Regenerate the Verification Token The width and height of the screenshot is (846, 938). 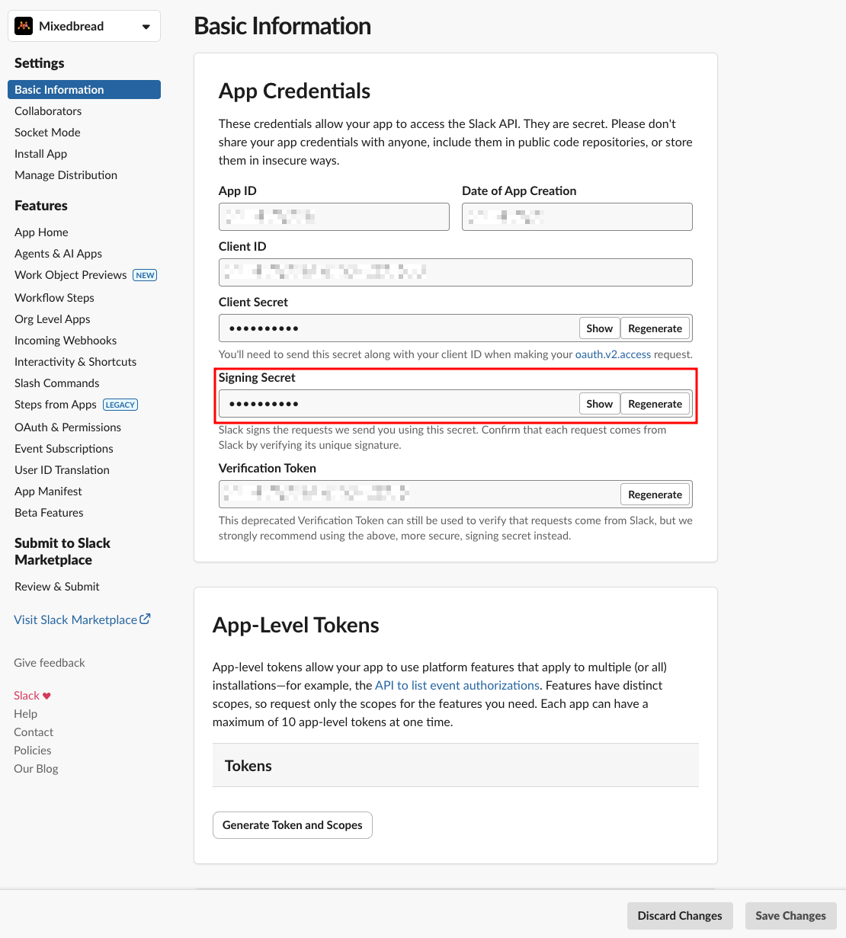coord(655,495)
